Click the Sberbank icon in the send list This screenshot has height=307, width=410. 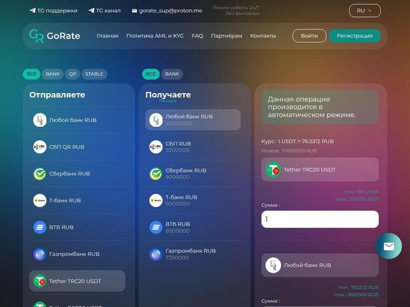pyautogui.click(x=40, y=174)
